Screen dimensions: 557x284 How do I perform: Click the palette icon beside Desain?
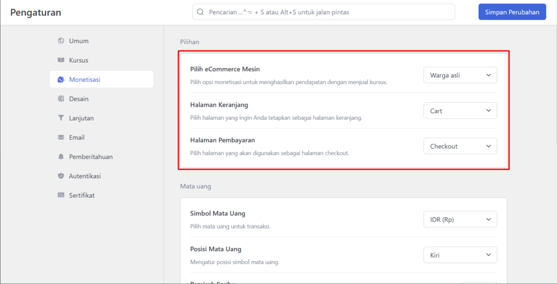click(x=61, y=99)
